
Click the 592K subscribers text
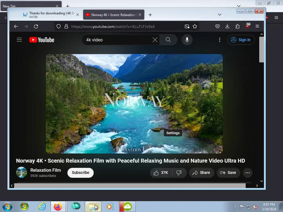43,176
